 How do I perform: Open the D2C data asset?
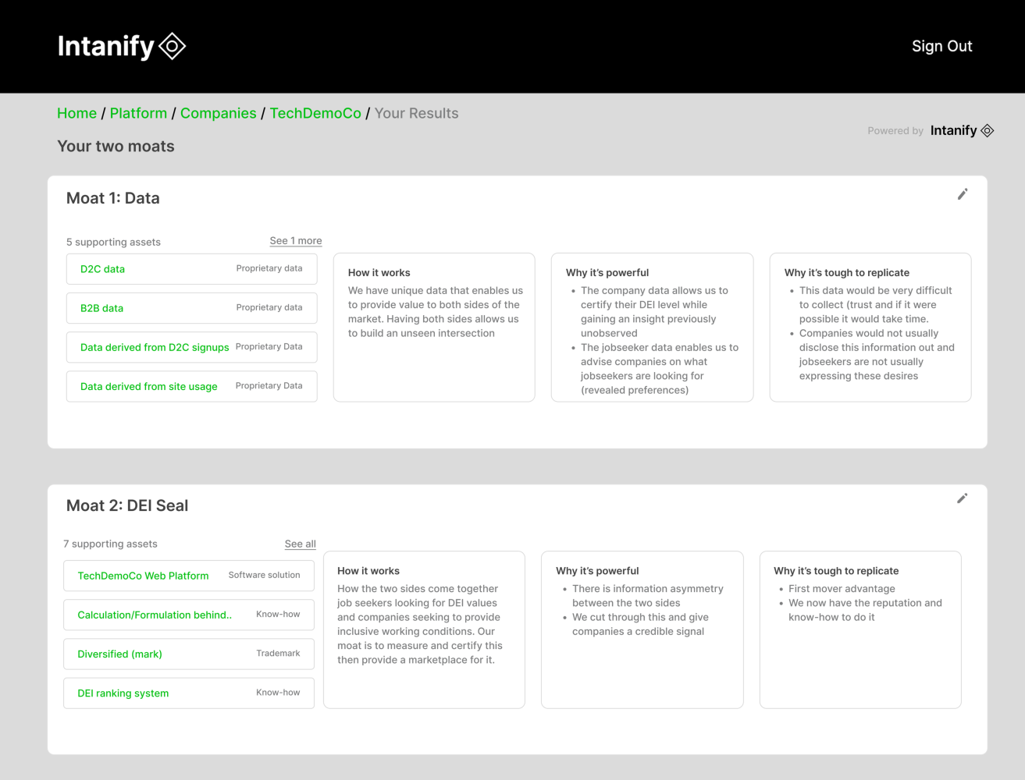192,269
